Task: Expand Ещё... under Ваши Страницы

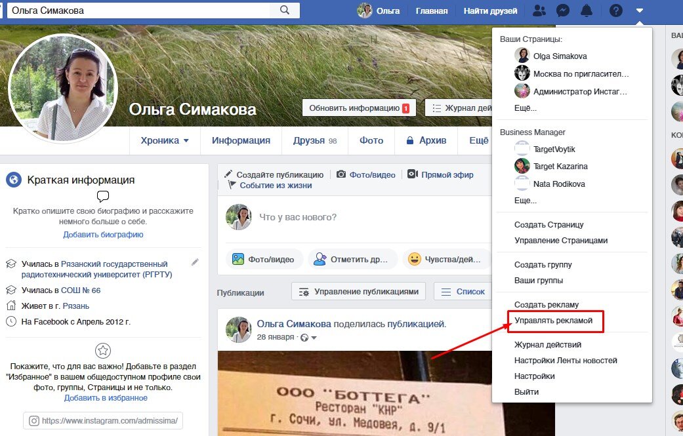Action: pos(526,108)
